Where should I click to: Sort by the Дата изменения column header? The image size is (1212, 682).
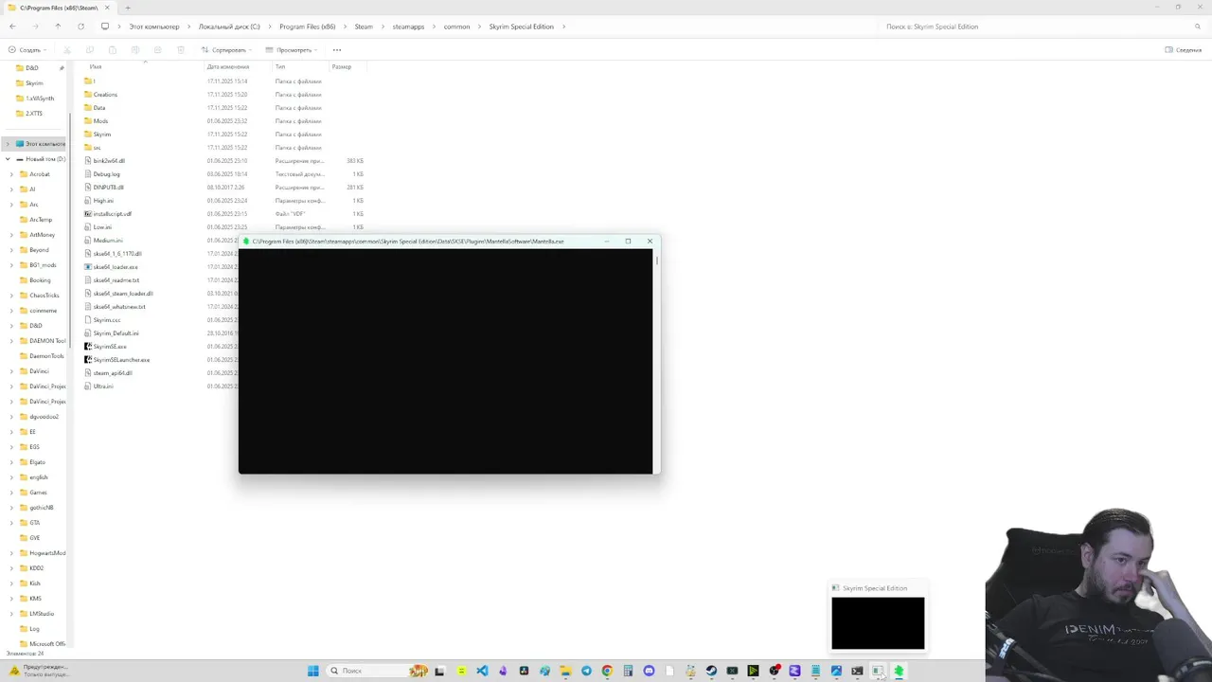click(228, 67)
